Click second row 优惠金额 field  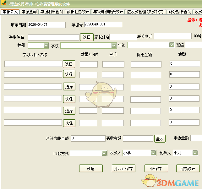point(146,75)
